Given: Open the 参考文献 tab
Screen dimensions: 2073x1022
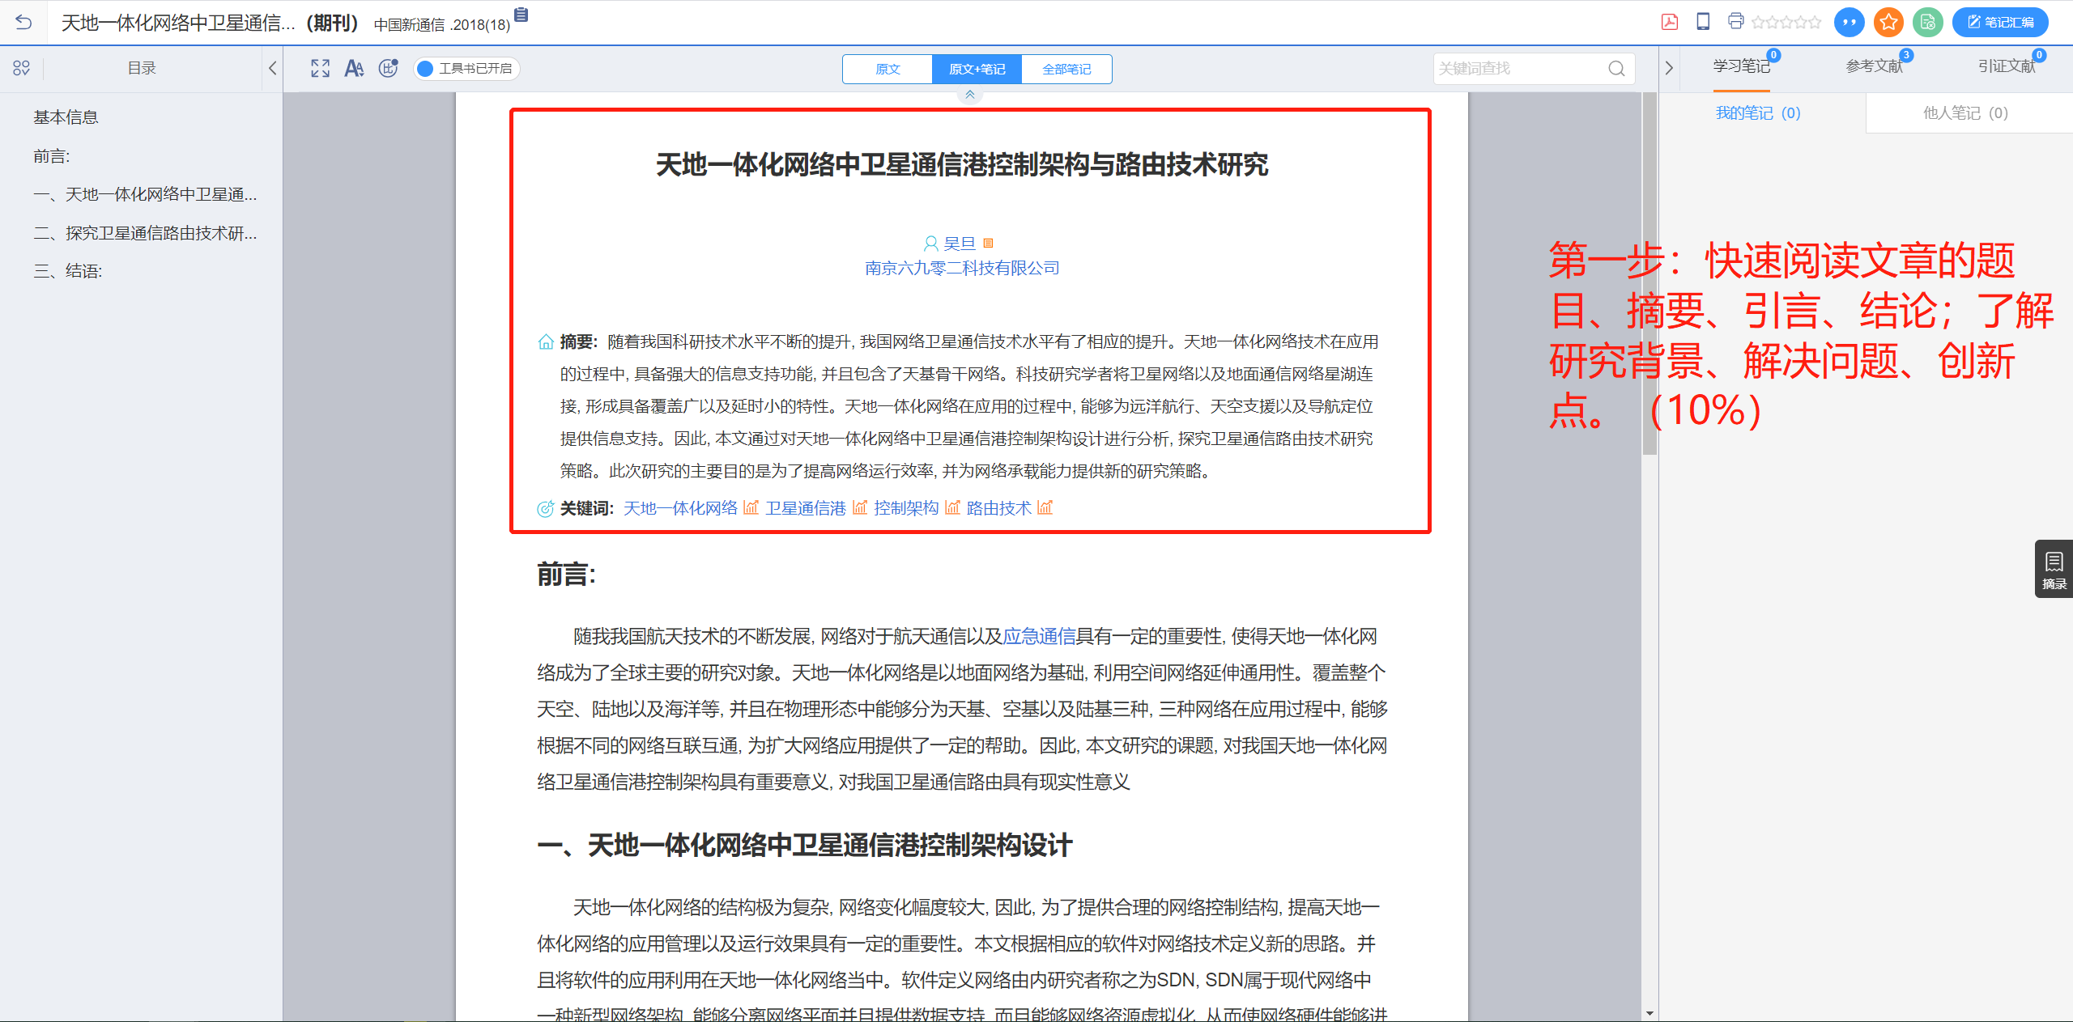Looking at the screenshot, I should pyautogui.click(x=1873, y=66).
